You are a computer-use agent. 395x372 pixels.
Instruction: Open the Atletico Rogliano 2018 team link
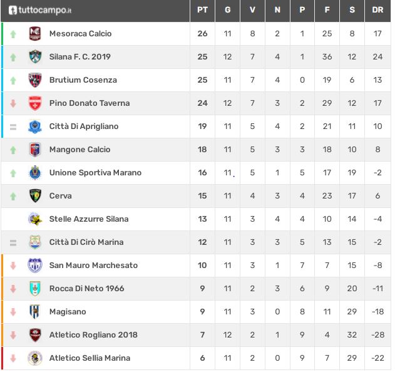(93, 335)
